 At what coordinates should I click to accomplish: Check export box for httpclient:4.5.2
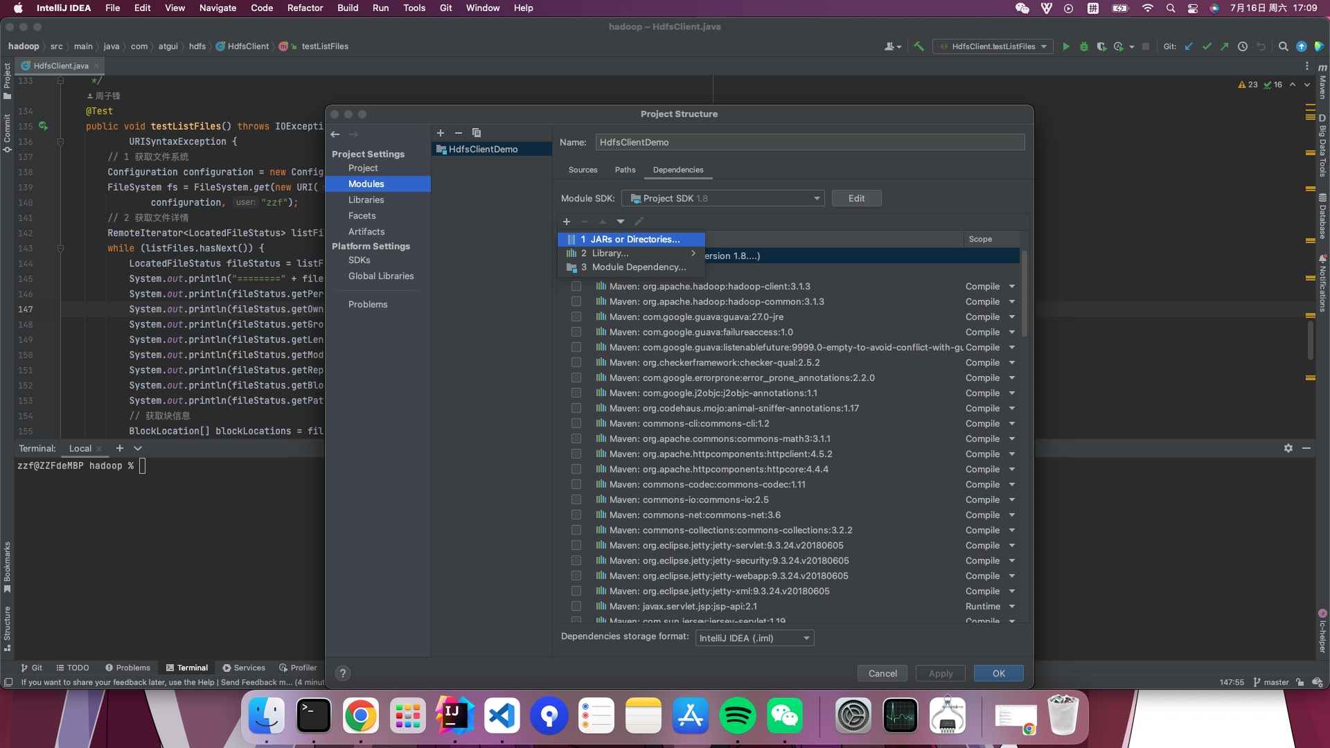point(576,454)
